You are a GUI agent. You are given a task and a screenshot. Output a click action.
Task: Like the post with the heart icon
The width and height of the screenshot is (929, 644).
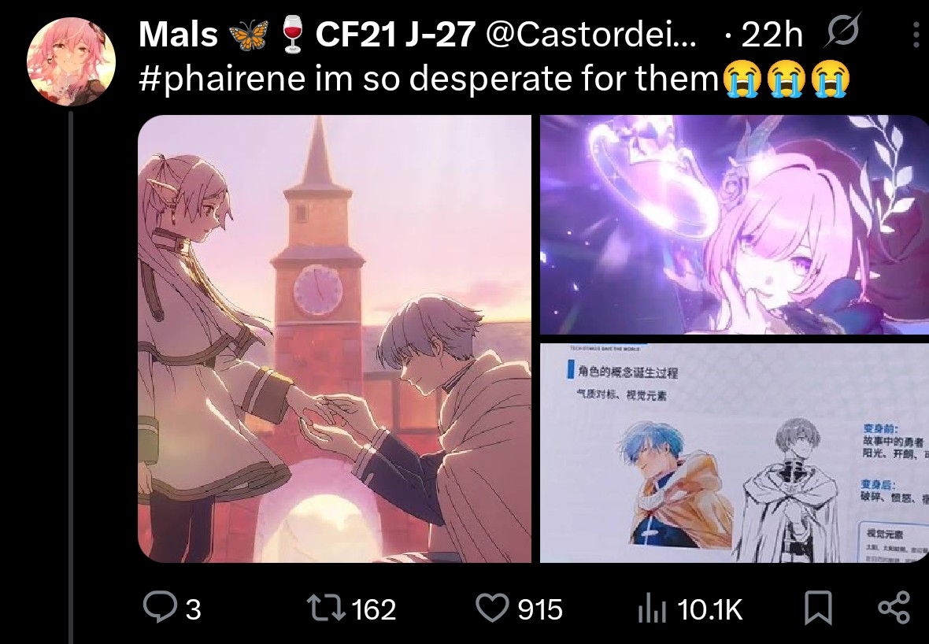(492, 609)
